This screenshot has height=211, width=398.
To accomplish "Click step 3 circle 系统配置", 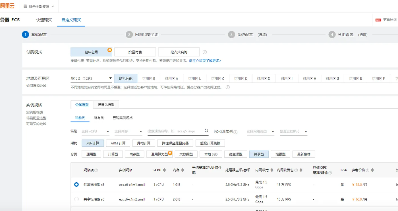I will 231,35.
